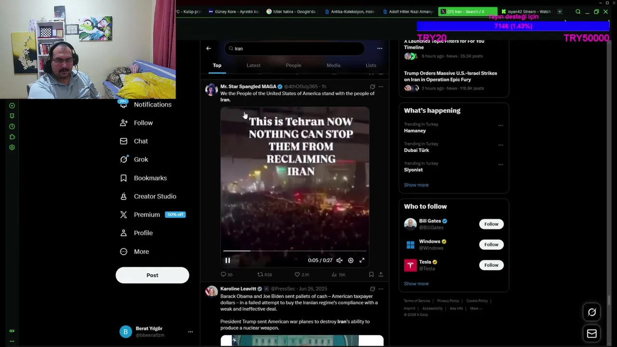This screenshot has width=617, height=347.
Task: Follow Windows account
Action: pyautogui.click(x=491, y=244)
